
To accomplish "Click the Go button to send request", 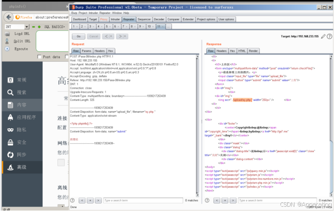I will click(79, 36).
